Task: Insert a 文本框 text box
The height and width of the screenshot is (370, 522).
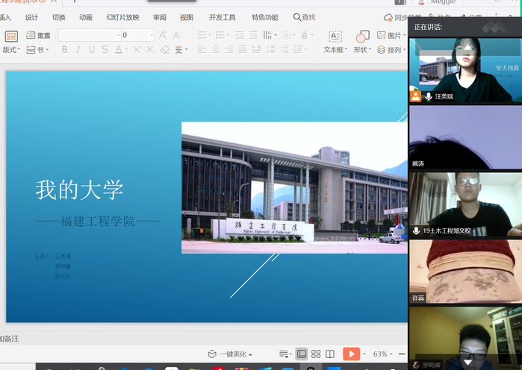Action: (335, 42)
